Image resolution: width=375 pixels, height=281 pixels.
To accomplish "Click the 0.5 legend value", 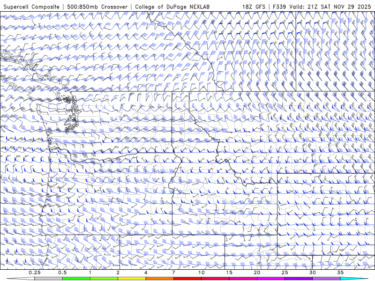I will (x=62, y=273).
